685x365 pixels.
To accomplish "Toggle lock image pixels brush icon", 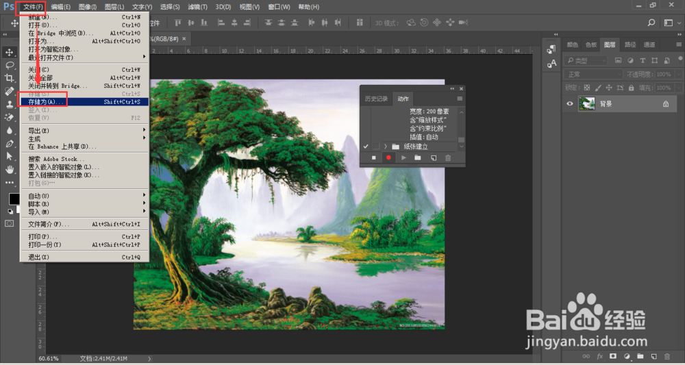I will (x=597, y=88).
